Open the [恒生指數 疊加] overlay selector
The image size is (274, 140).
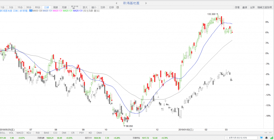click(92, 11)
